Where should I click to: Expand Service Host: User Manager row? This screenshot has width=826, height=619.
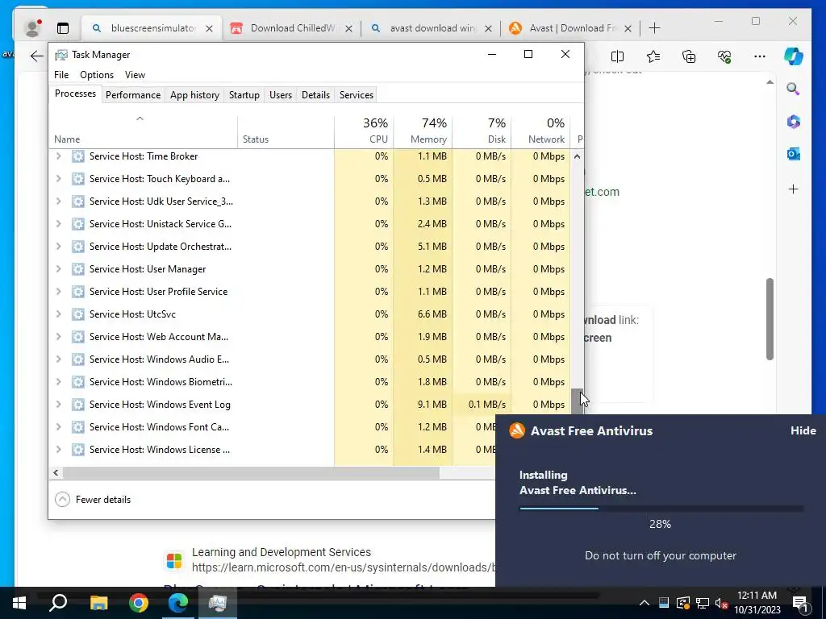tap(58, 269)
